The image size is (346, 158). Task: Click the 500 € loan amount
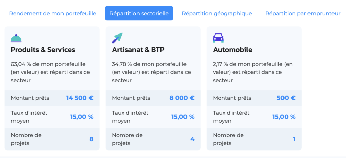pyautogui.click(x=286, y=98)
